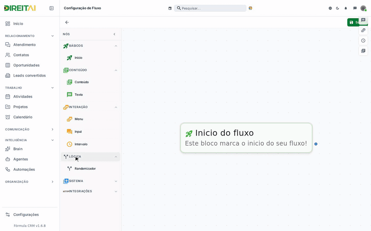This screenshot has width=371, height=231.
Task: Click the Pesquisar search field
Action: tap(210, 8)
